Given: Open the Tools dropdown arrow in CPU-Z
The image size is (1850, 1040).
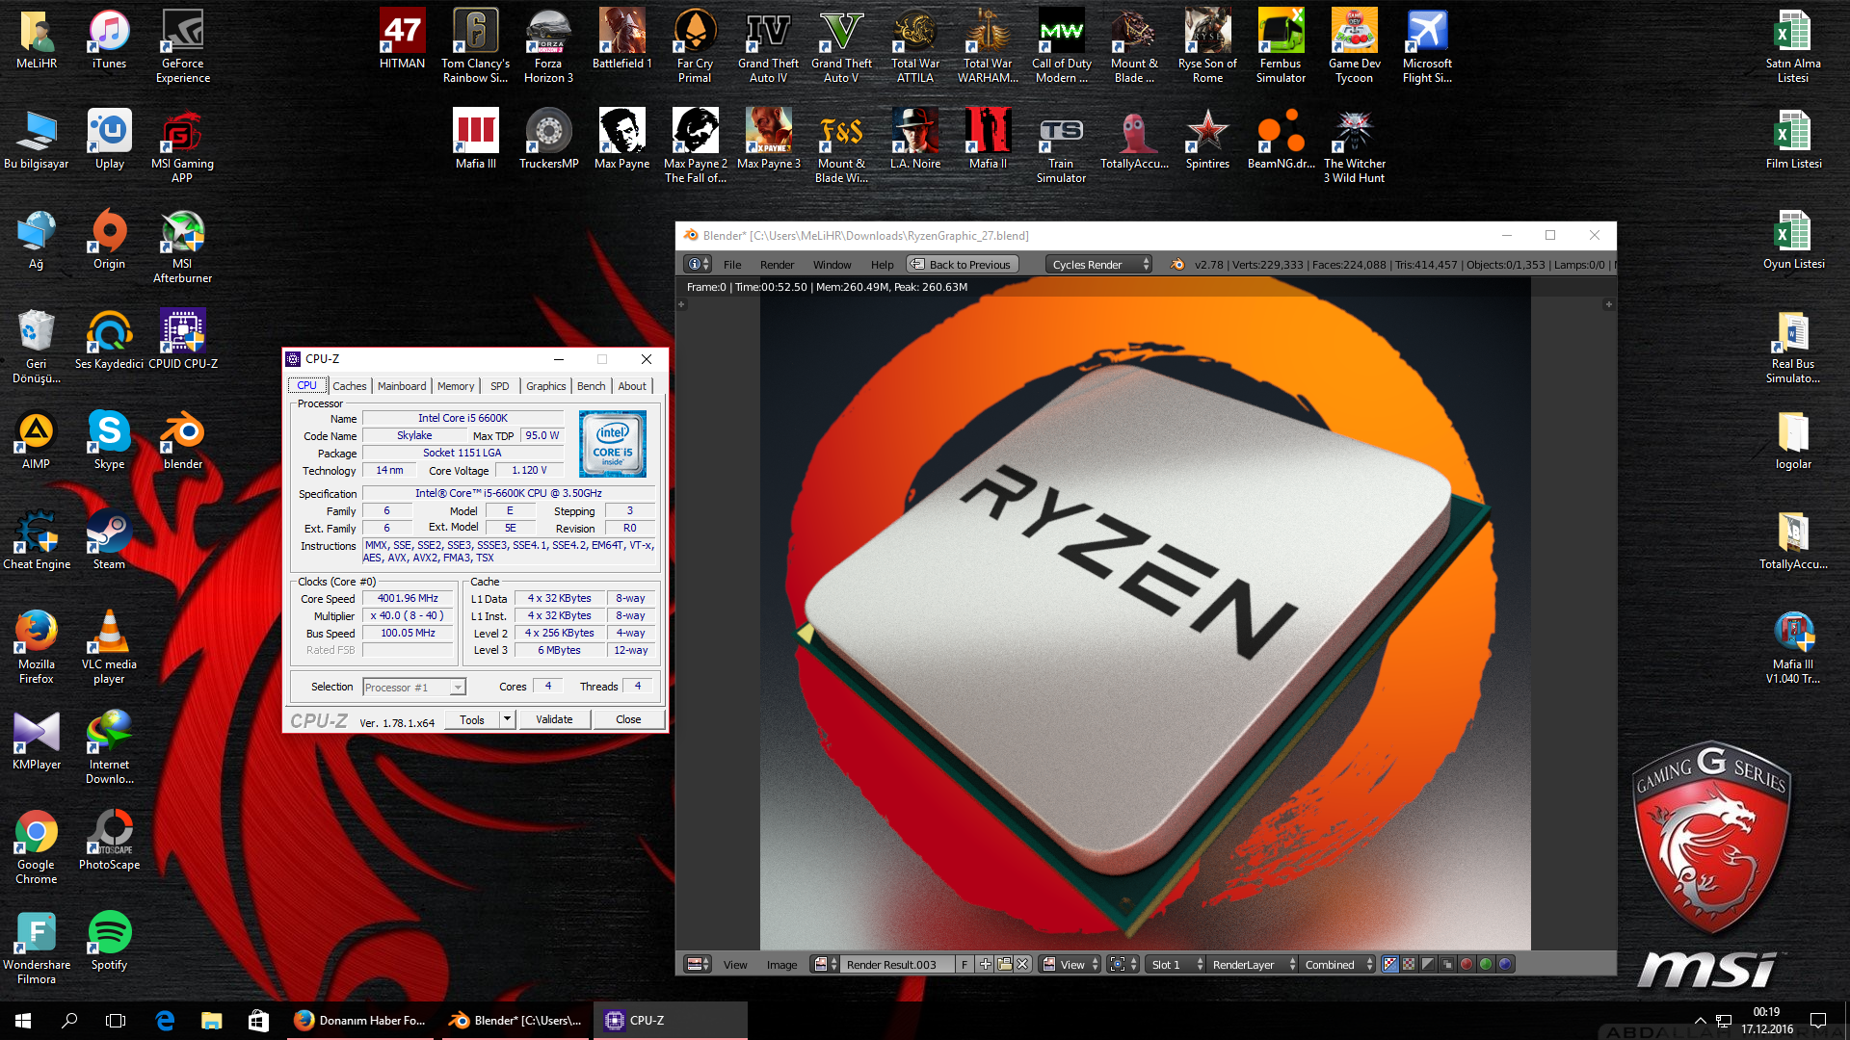Looking at the screenshot, I should pyautogui.click(x=507, y=718).
